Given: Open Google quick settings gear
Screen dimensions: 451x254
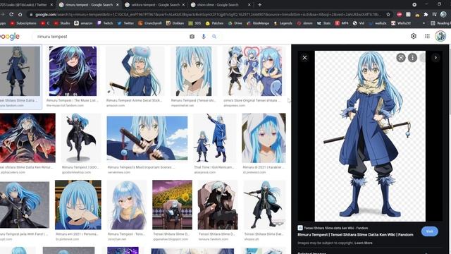Looking at the screenshot, I should [414, 36].
